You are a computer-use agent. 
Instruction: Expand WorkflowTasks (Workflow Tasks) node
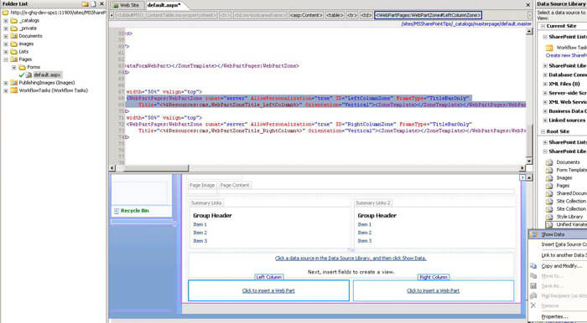[x=6, y=90]
